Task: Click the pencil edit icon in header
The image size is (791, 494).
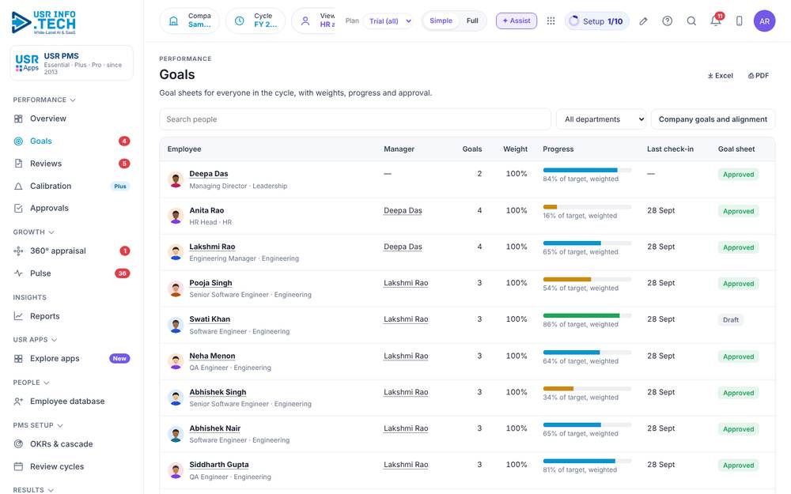Action: point(643,21)
